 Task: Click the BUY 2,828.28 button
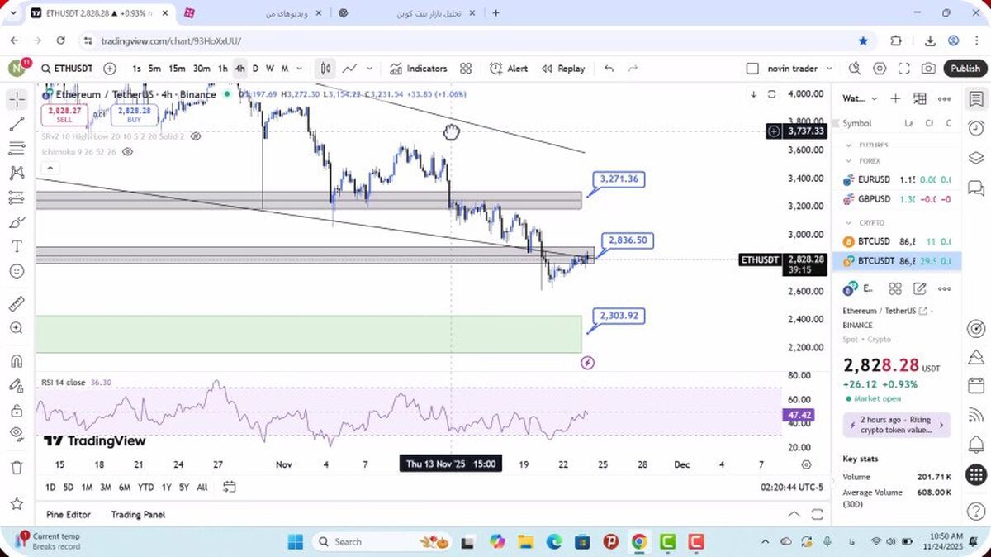[x=134, y=114]
